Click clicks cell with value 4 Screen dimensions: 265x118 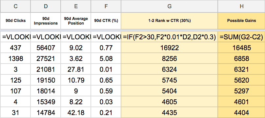tap(15, 102)
